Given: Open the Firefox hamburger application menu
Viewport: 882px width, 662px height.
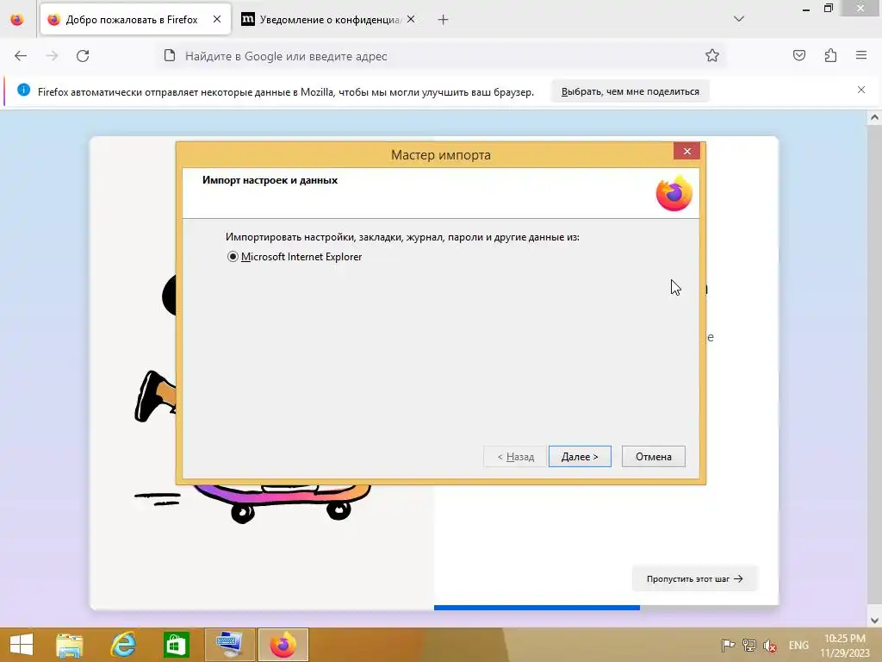Looking at the screenshot, I should point(861,55).
